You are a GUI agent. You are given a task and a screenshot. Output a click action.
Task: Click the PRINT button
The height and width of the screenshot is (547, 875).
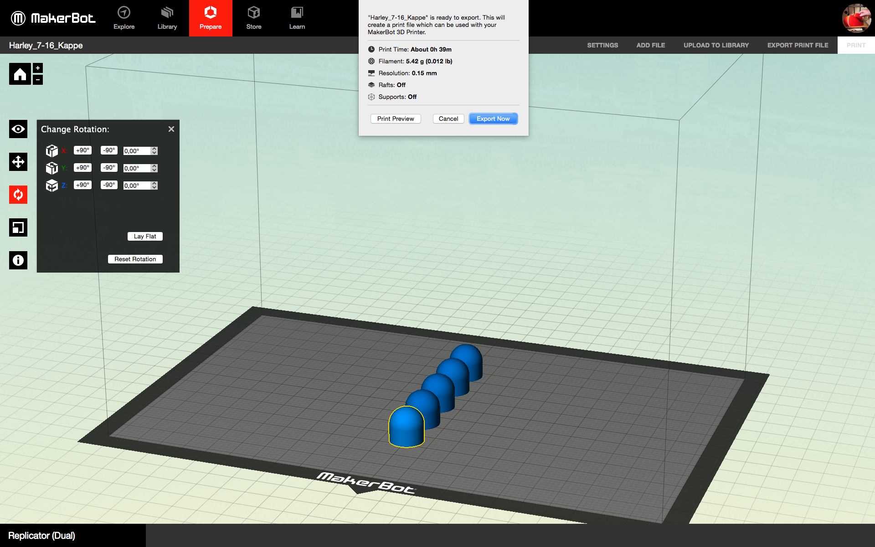(x=856, y=45)
